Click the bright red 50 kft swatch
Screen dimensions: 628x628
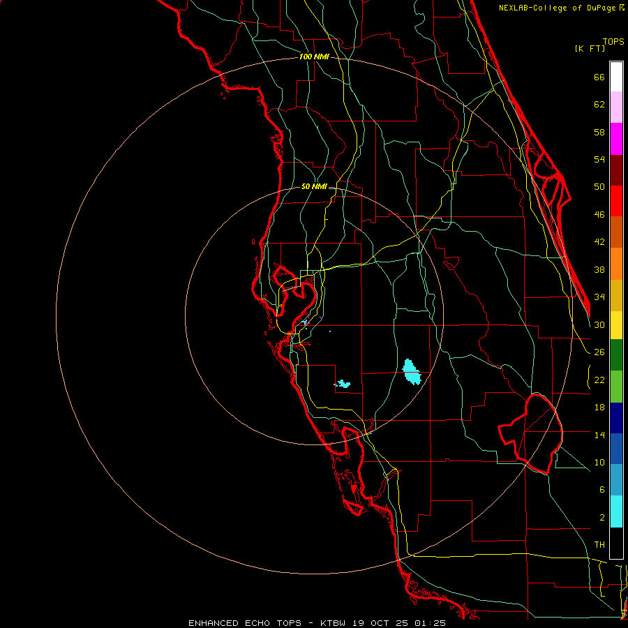click(616, 201)
